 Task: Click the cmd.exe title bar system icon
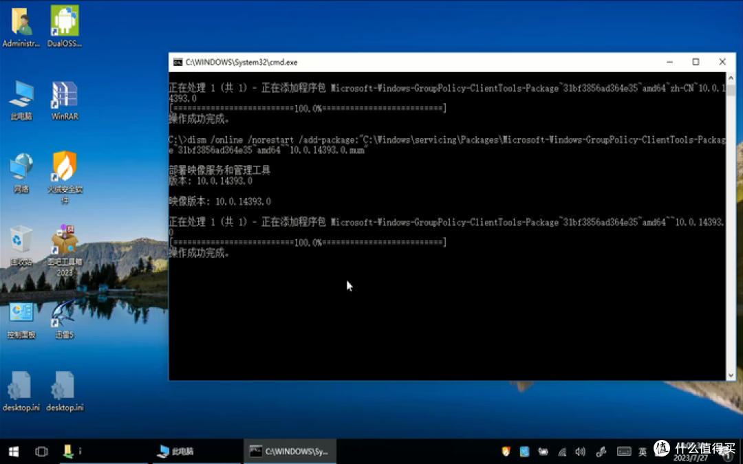point(177,62)
